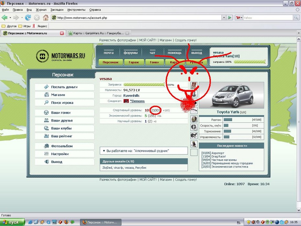
Task: Open the Закладки menu
Action: point(57,10)
